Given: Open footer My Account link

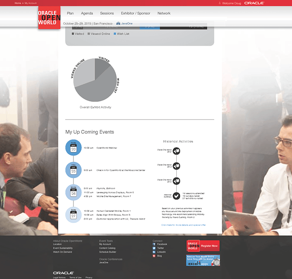Looking at the screenshot, I should pos(105,244).
